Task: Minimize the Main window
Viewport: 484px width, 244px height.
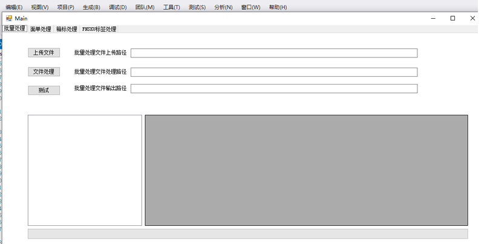Action: pyautogui.click(x=433, y=19)
